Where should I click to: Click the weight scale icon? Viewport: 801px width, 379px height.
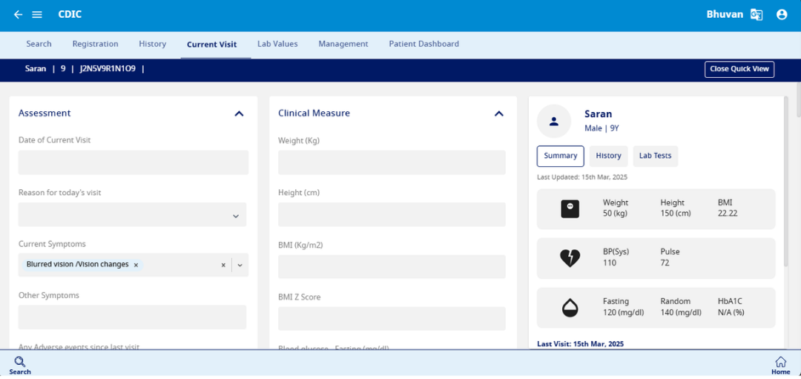point(570,209)
